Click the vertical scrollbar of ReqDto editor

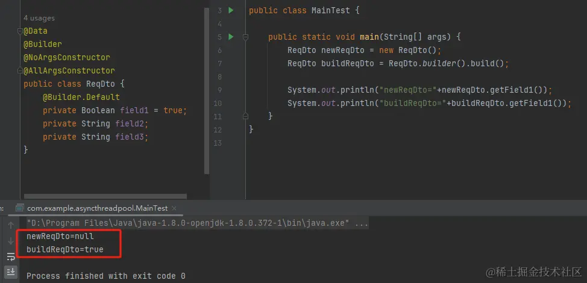click(x=206, y=90)
